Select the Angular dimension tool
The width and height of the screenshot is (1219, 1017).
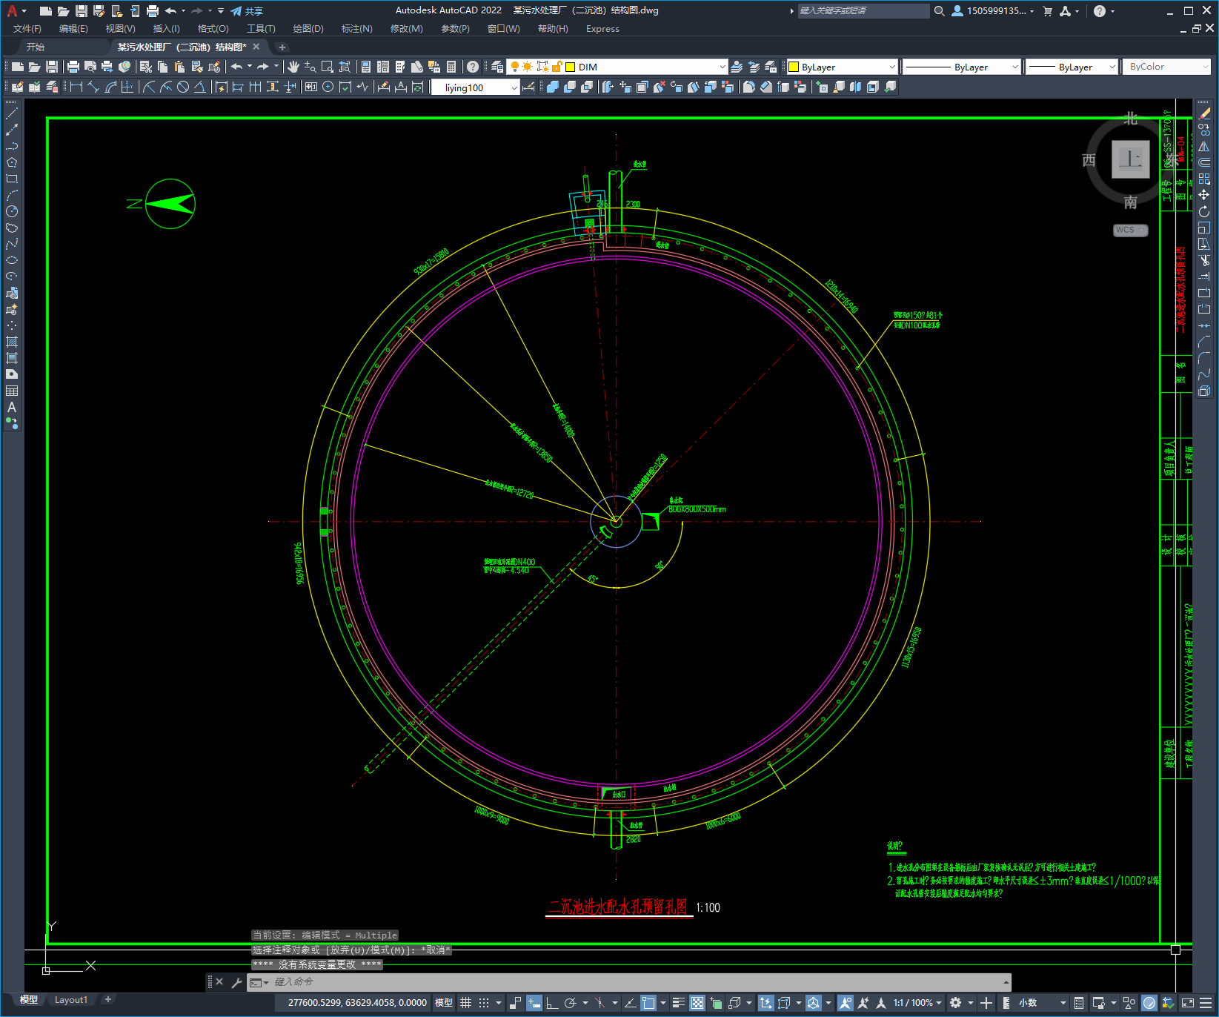(200, 87)
